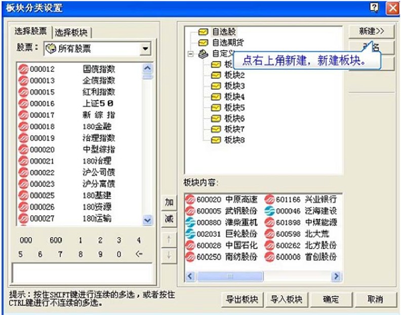Screen dimensions: 401x315
Task: Switch to the 选择板块 tab
Action: tap(71, 32)
